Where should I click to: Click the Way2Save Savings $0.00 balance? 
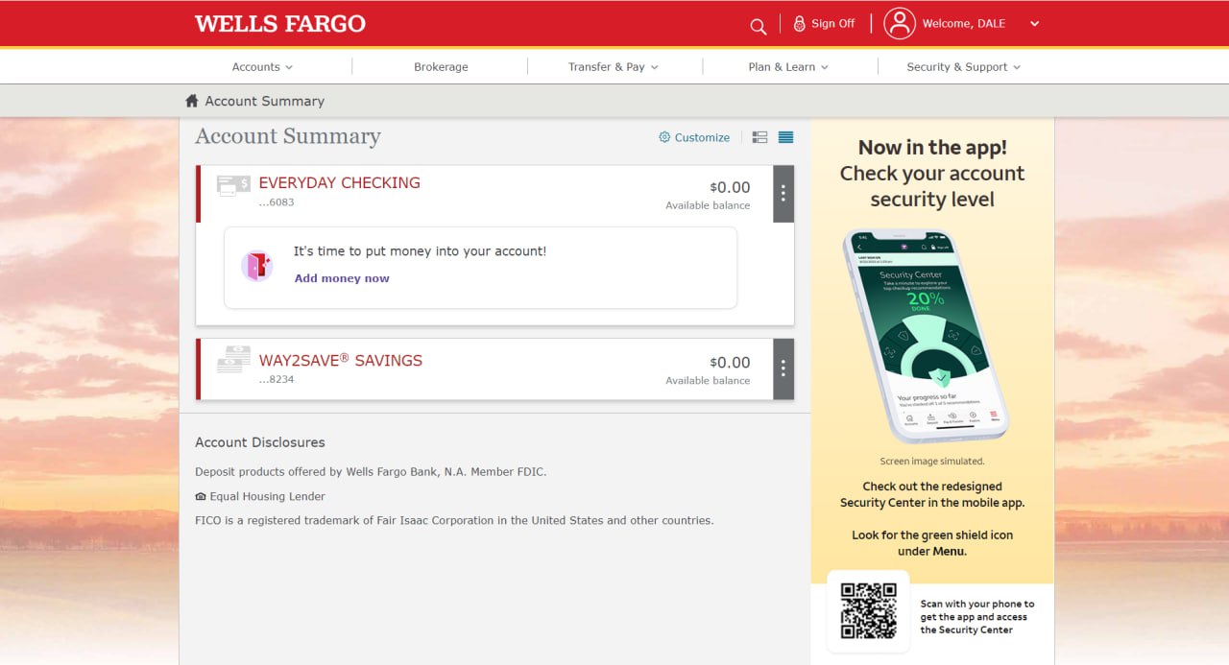[730, 363]
